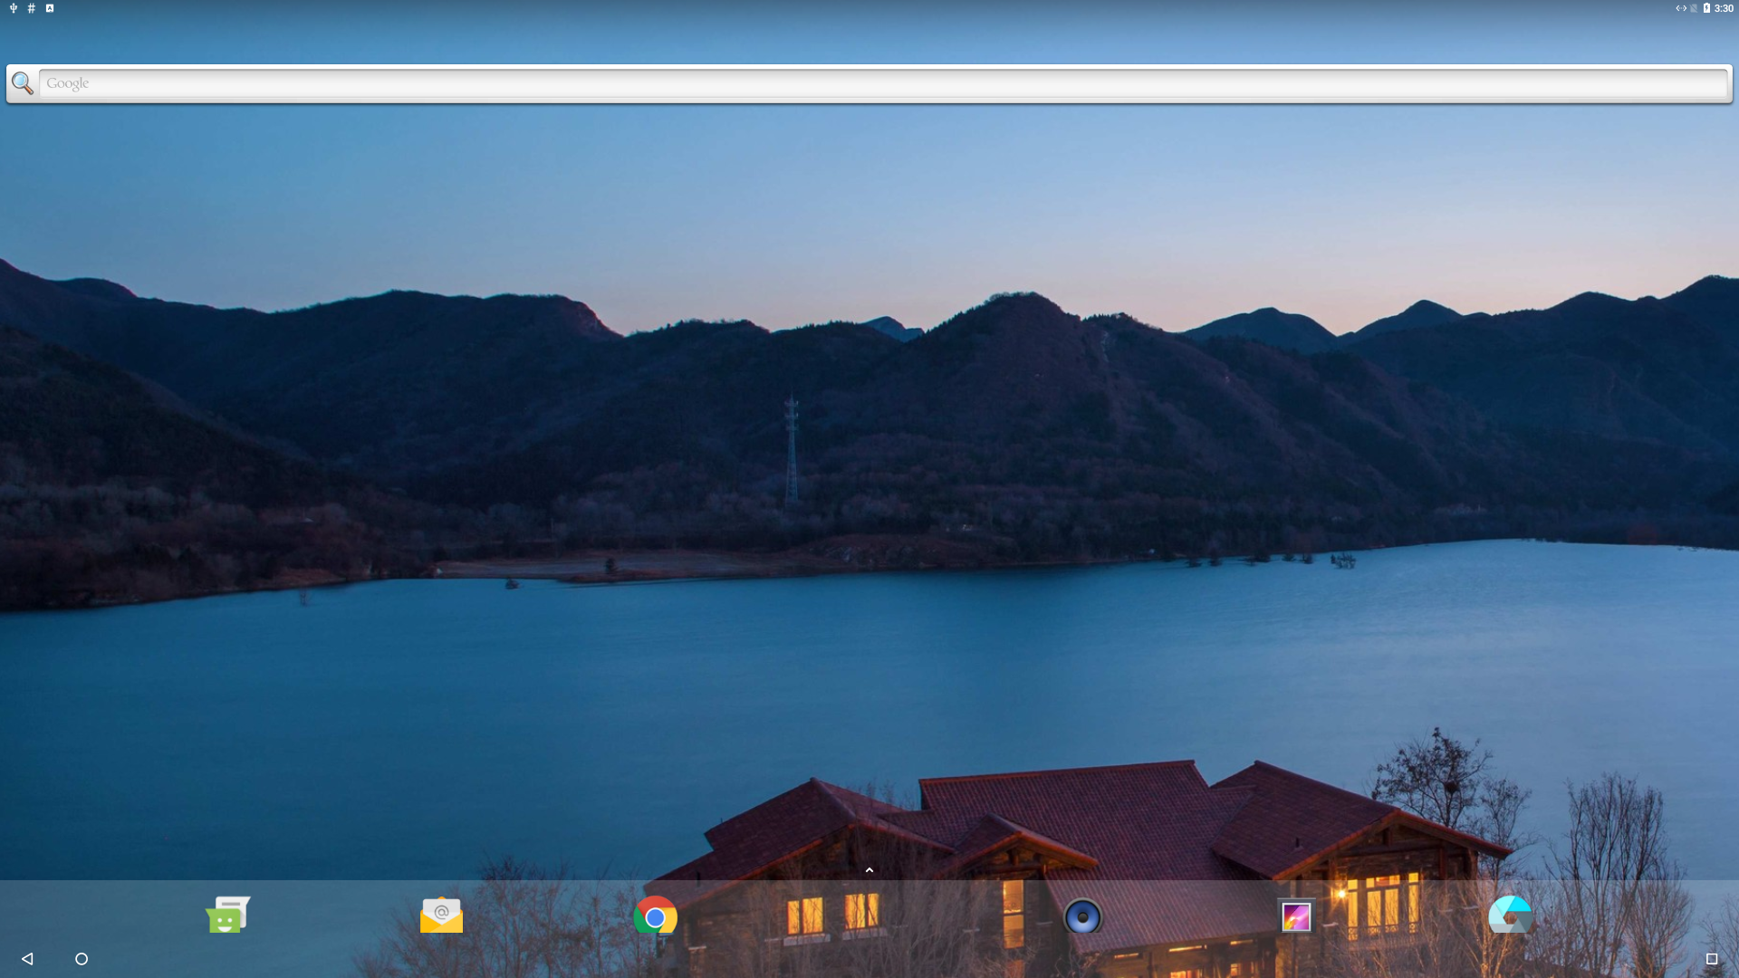Tap the Home circle navigation button
The image size is (1739, 978).
point(82,959)
